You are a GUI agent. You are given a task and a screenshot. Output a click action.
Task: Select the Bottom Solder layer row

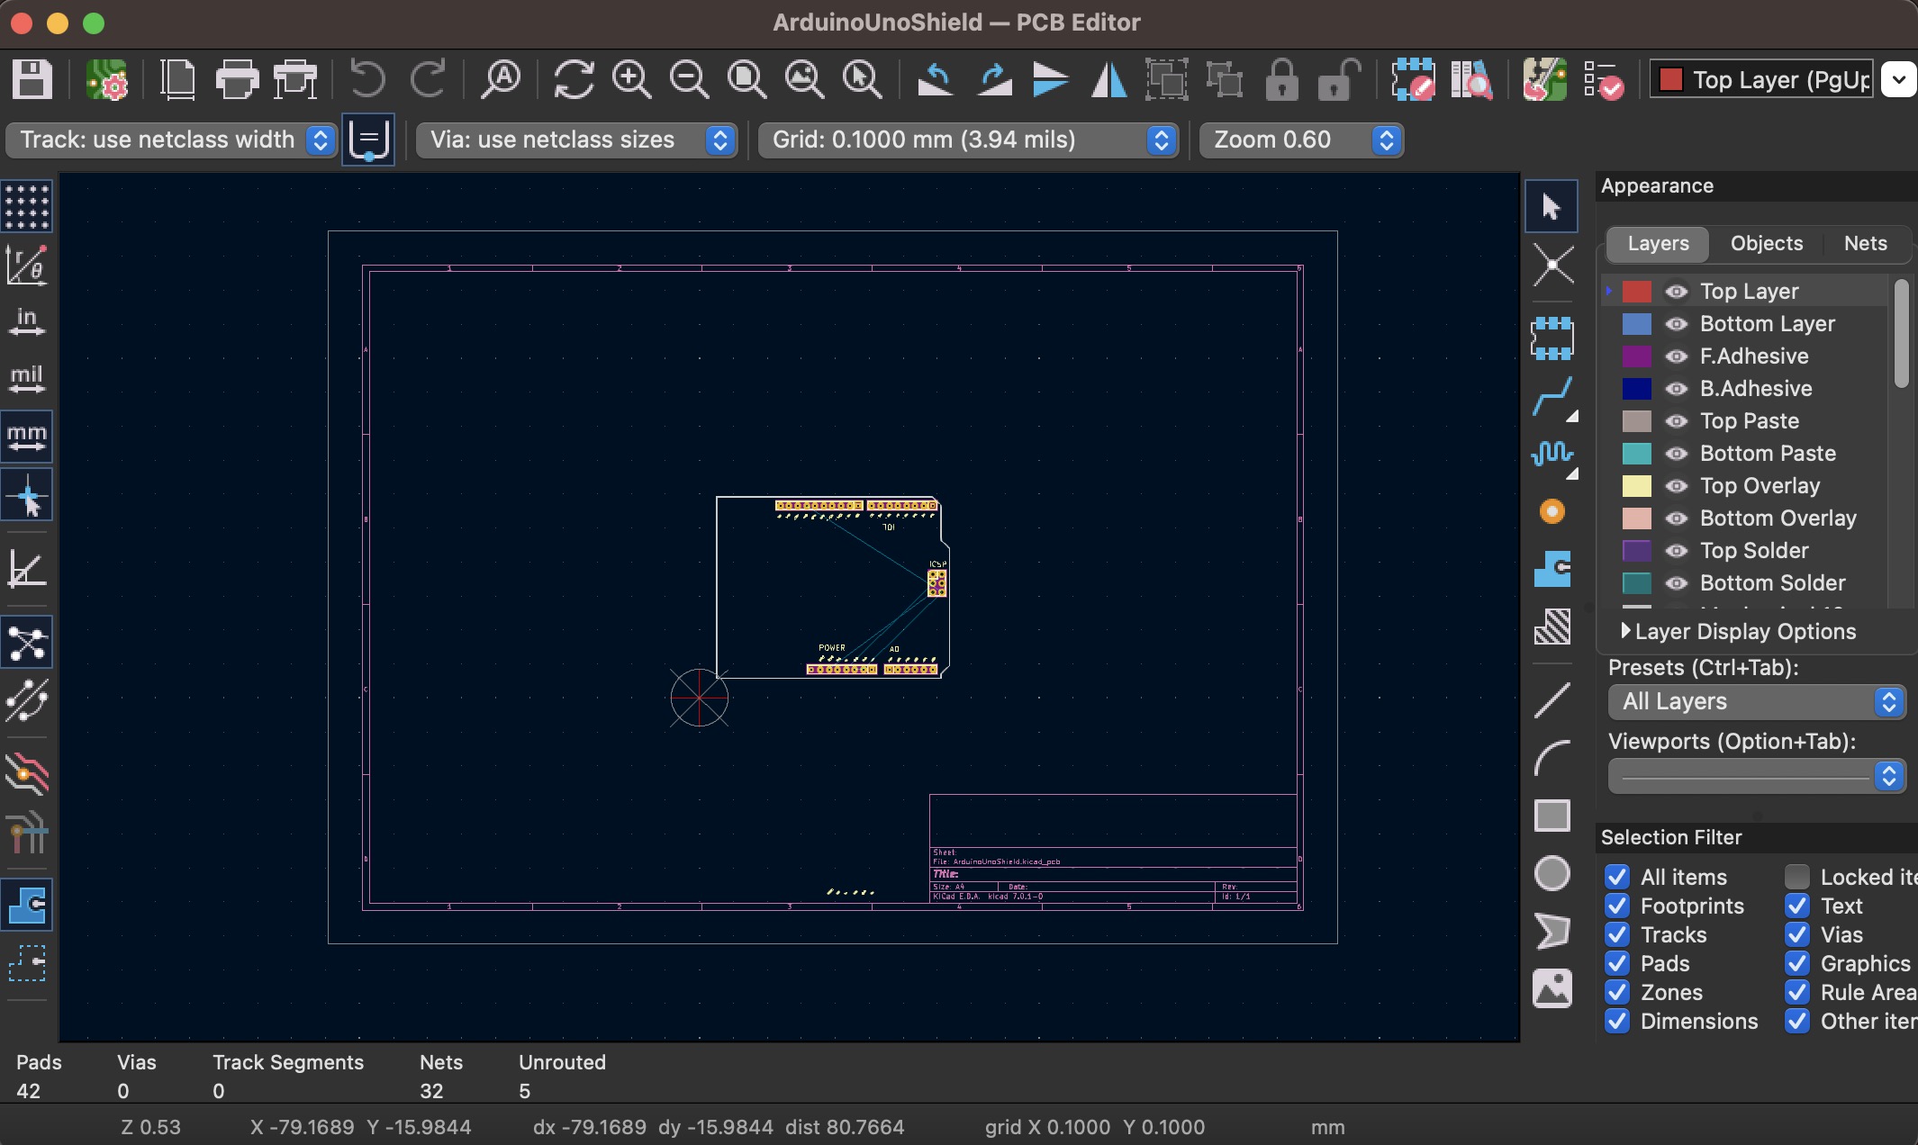click(1745, 583)
